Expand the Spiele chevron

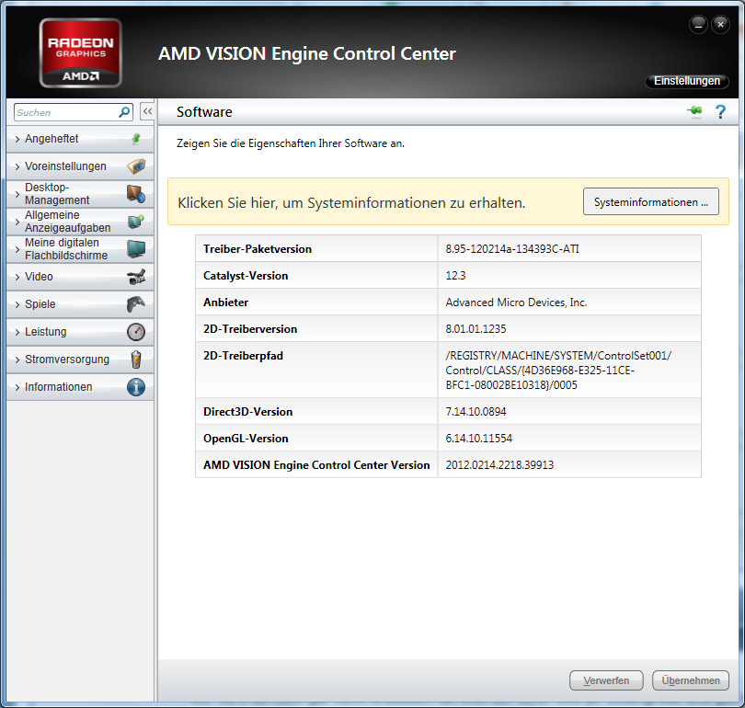(x=17, y=304)
